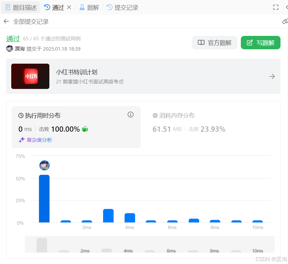Click the collapse chevron at the top-right edge
288x264 pixels.
286,7
